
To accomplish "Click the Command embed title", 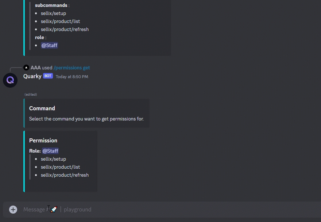I will pos(42,108).
